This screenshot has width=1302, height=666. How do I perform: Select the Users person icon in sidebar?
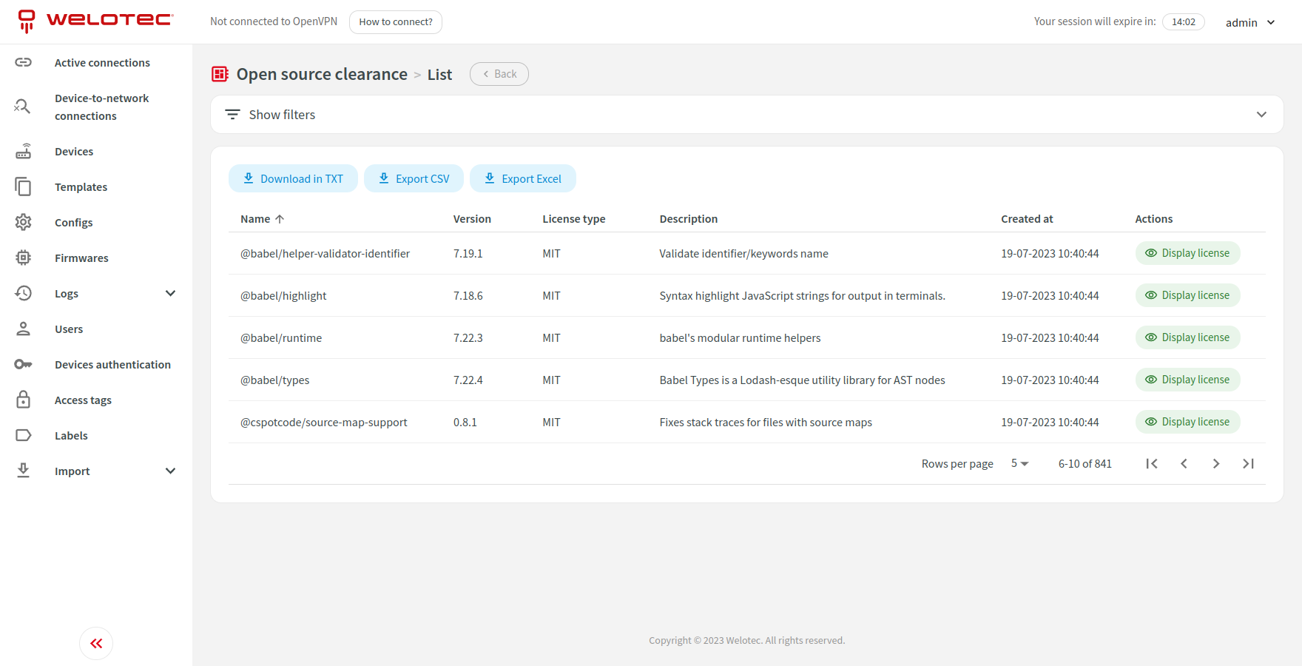[x=24, y=329]
